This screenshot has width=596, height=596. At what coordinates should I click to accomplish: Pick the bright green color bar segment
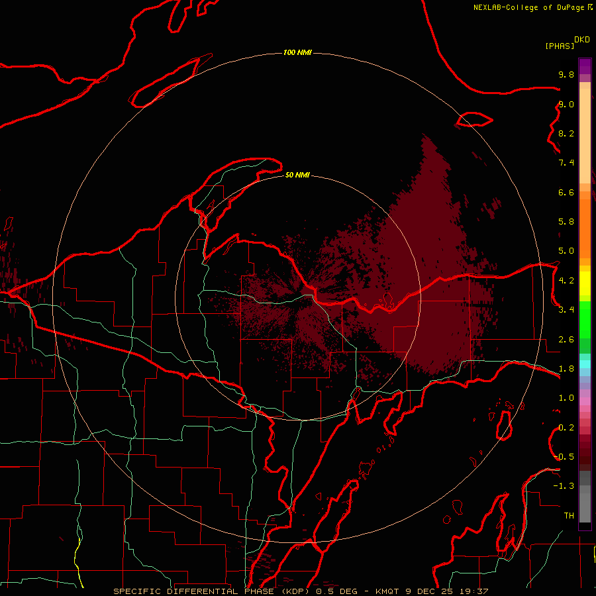585,320
